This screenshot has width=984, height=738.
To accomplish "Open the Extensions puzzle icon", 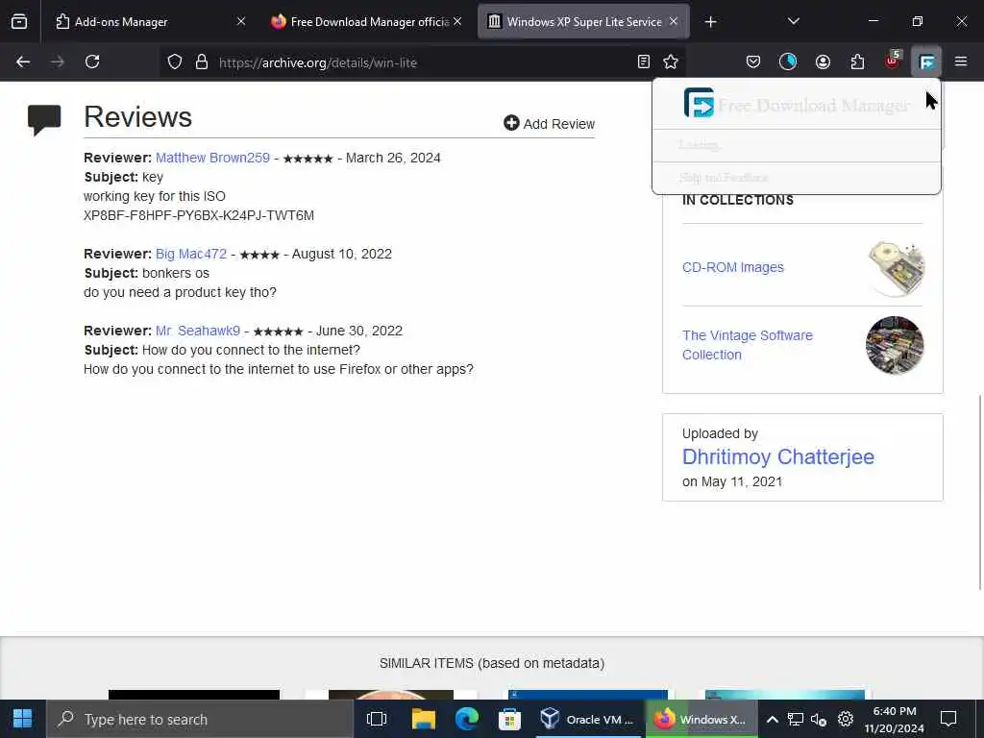I will pyautogui.click(x=857, y=61).
